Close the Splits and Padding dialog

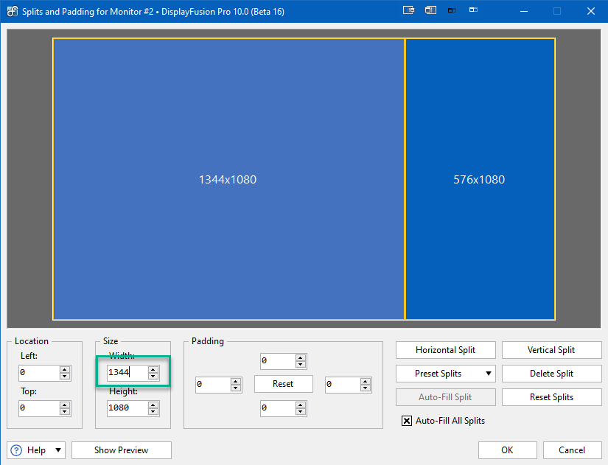591,11
